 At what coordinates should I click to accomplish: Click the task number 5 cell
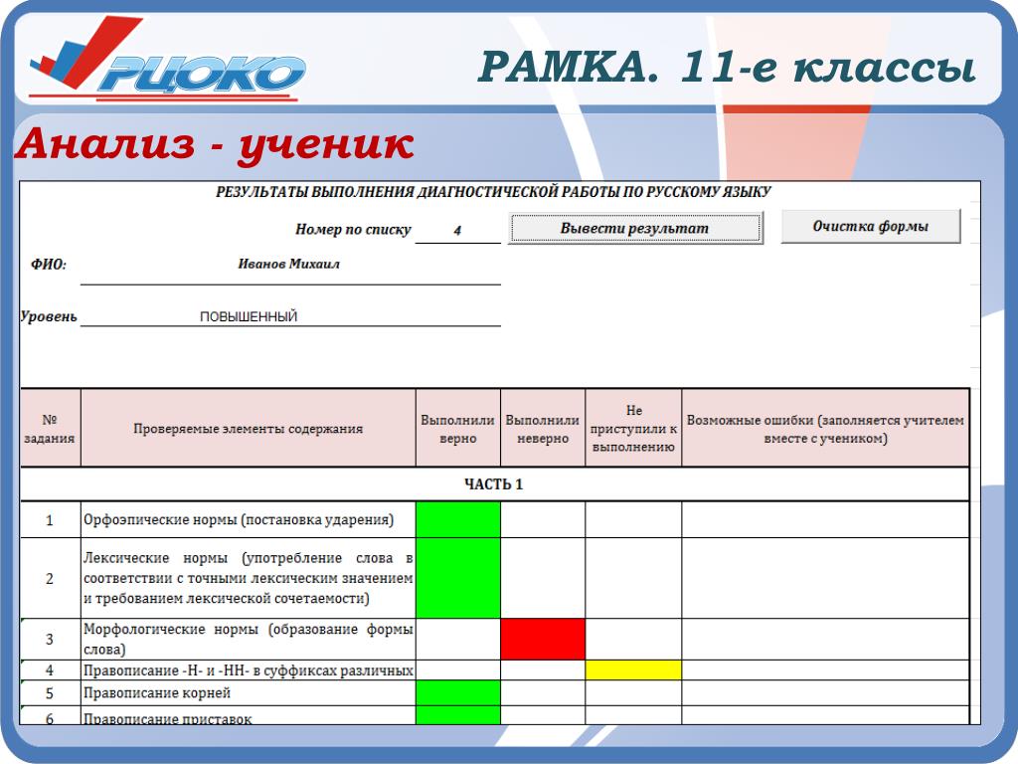click(x=50, y=693)
